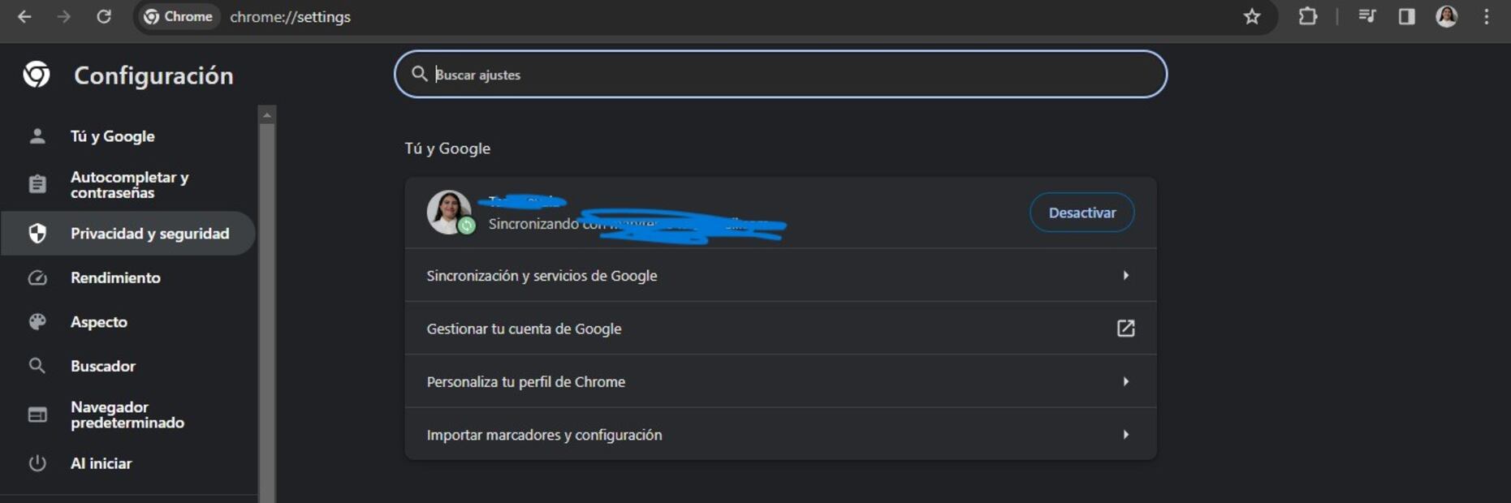Expand Sincronización y servicios de Google
1511x503 pixels.
pos(779,276)
